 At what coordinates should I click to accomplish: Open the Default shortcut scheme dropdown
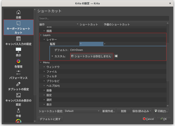[82, 111]
